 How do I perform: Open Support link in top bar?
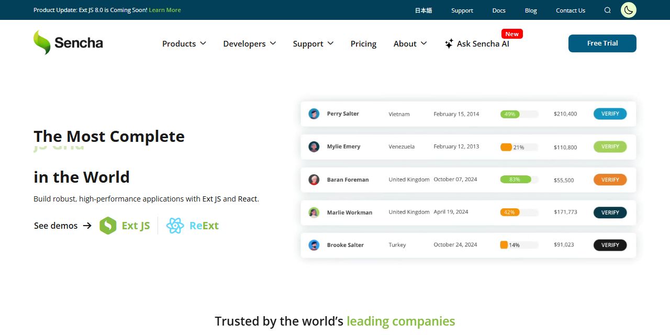[462, 10]
